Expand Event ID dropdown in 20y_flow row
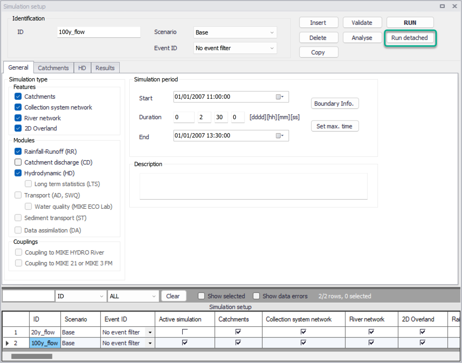 click(x=150, y=332)
